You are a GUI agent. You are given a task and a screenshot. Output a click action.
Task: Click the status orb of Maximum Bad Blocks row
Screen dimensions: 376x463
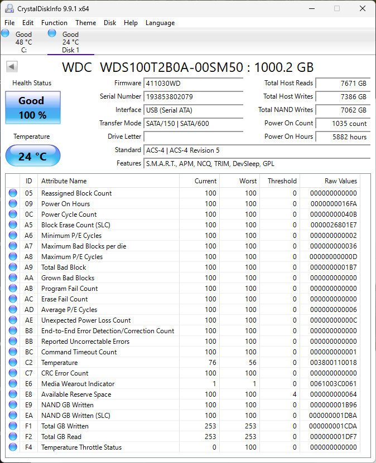point(13,246)
